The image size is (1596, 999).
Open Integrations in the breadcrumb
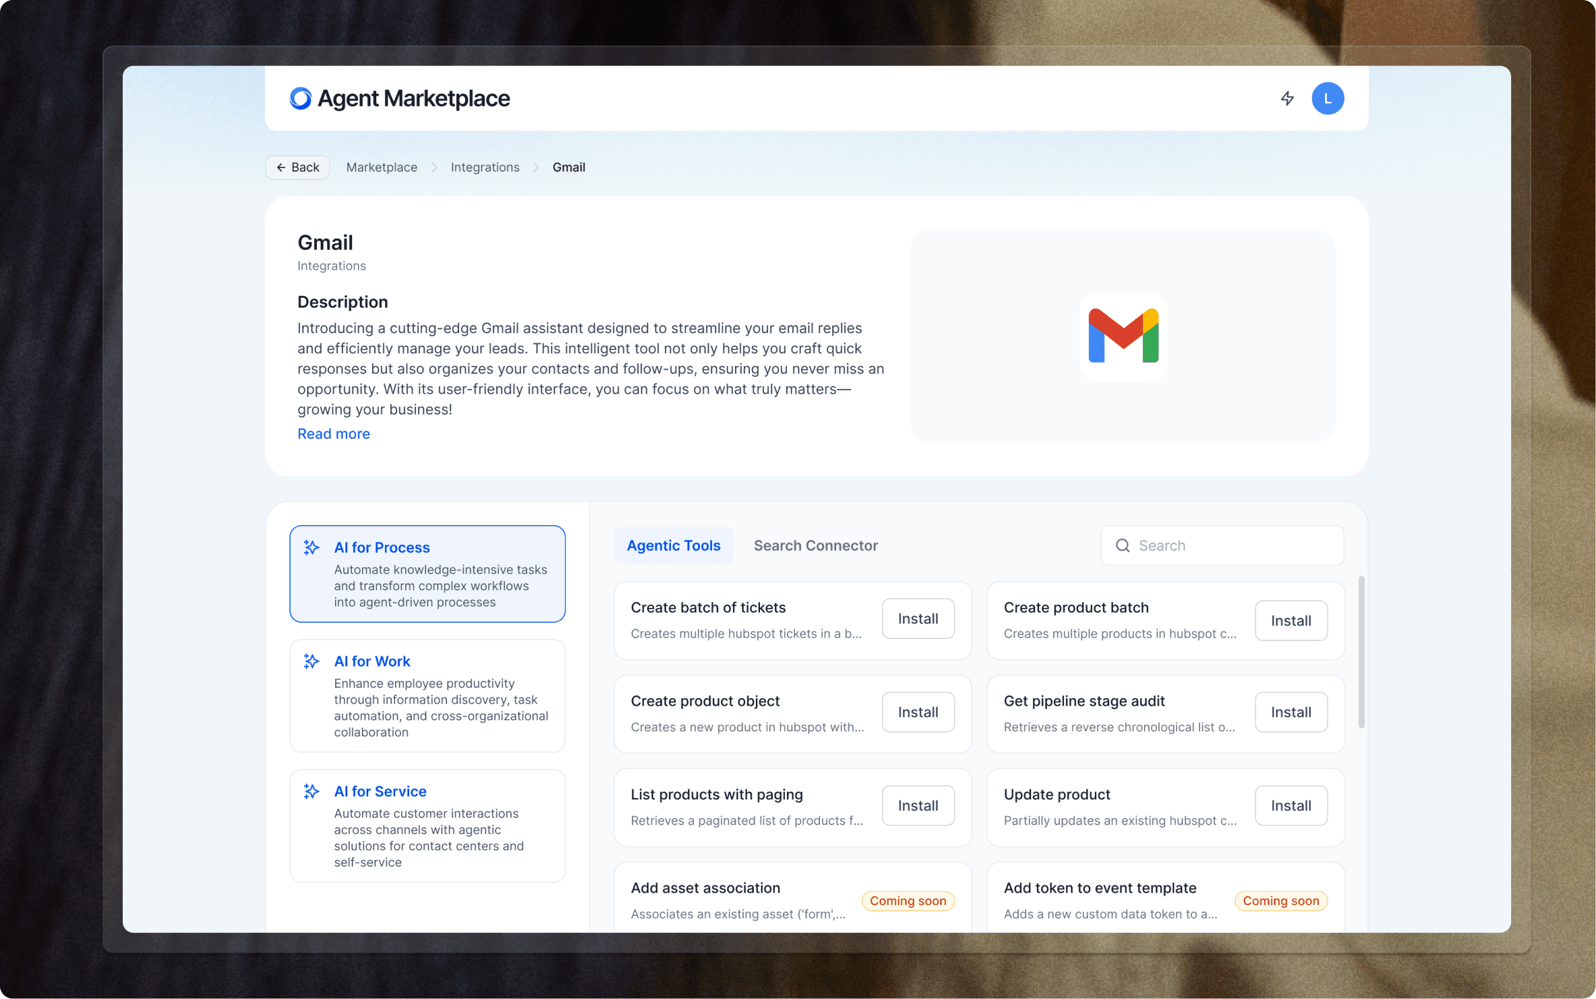click(485, 167)
